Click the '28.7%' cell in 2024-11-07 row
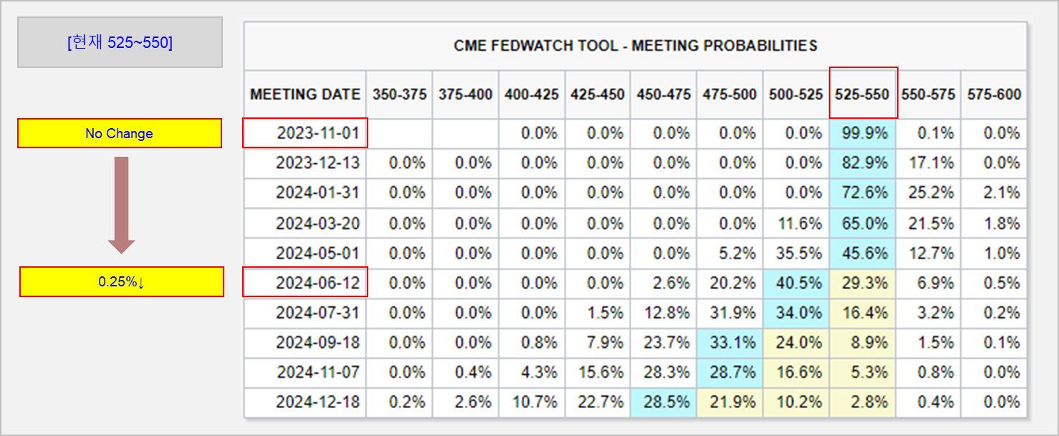The width and height of the screenshot is (1059, 436). (x=729, y=372)
